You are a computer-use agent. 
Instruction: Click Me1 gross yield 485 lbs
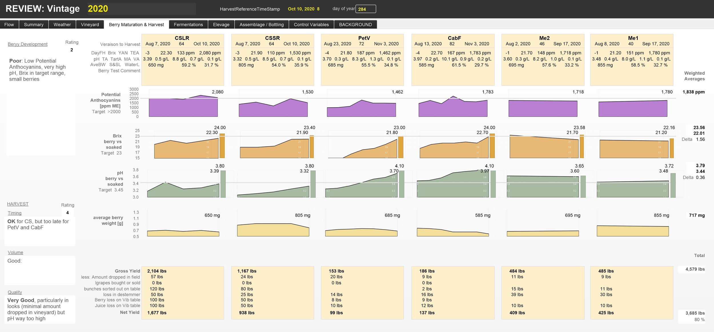(606, 271)
